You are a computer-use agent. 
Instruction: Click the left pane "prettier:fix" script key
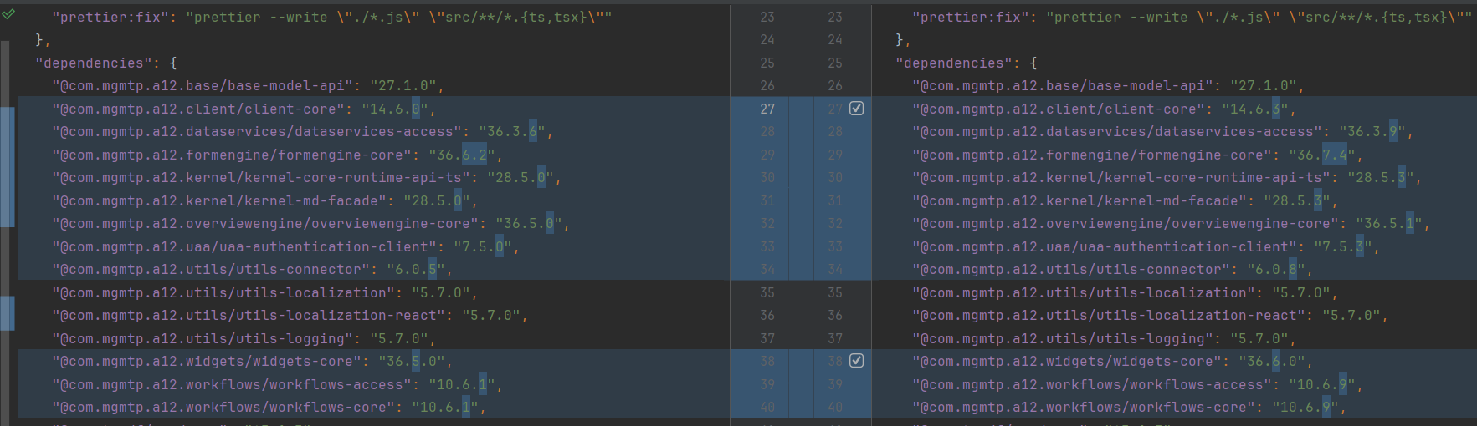pos(110,17)
